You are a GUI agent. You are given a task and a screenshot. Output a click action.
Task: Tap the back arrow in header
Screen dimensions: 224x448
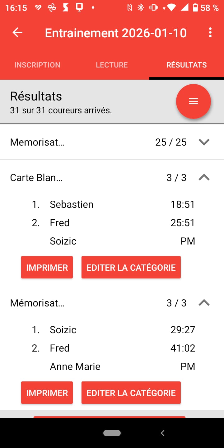pos(17,33)
